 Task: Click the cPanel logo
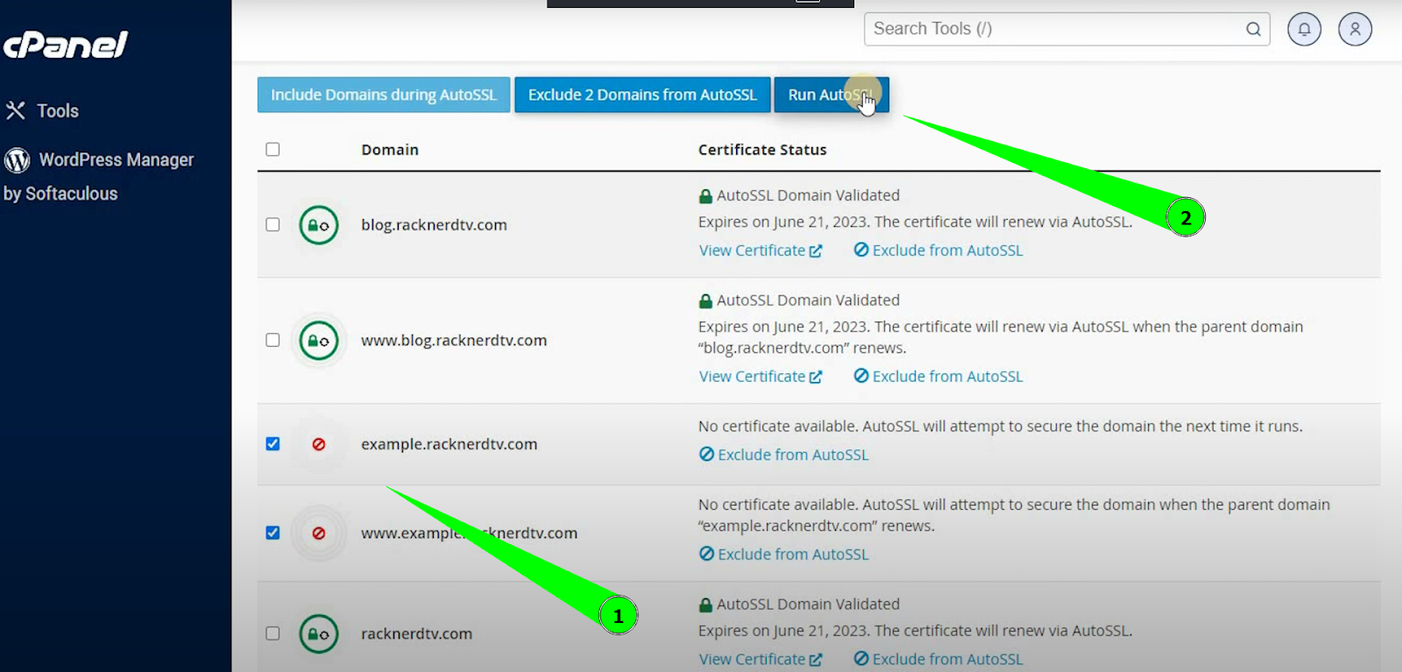coord(66,44)
